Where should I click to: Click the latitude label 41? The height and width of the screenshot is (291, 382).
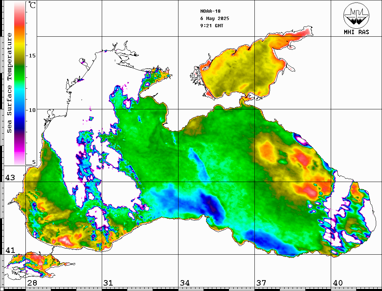point(10,250)
